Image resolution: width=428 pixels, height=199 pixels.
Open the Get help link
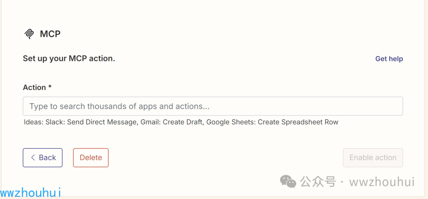click(389, 59)
